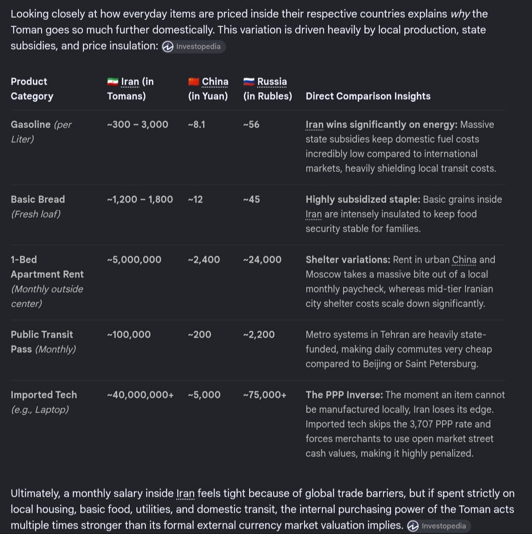Click the Gasoline (per Liter) row label
This screenshot has width=532, height=534.
click(x=41, y=132)
